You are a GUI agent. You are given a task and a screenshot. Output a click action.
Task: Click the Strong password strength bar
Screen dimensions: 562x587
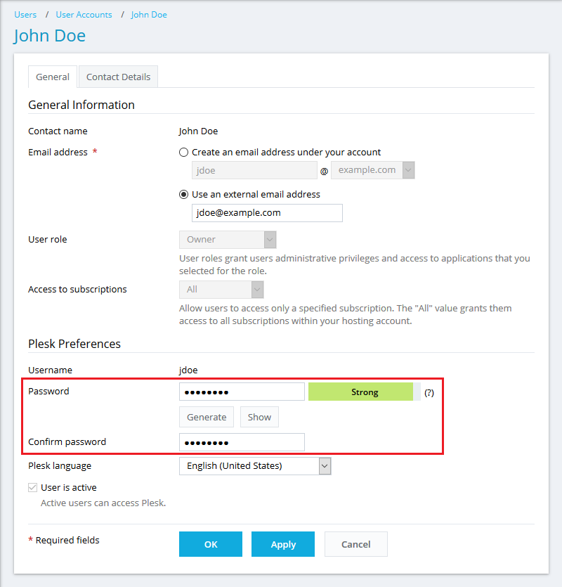(x=364, y=392)
